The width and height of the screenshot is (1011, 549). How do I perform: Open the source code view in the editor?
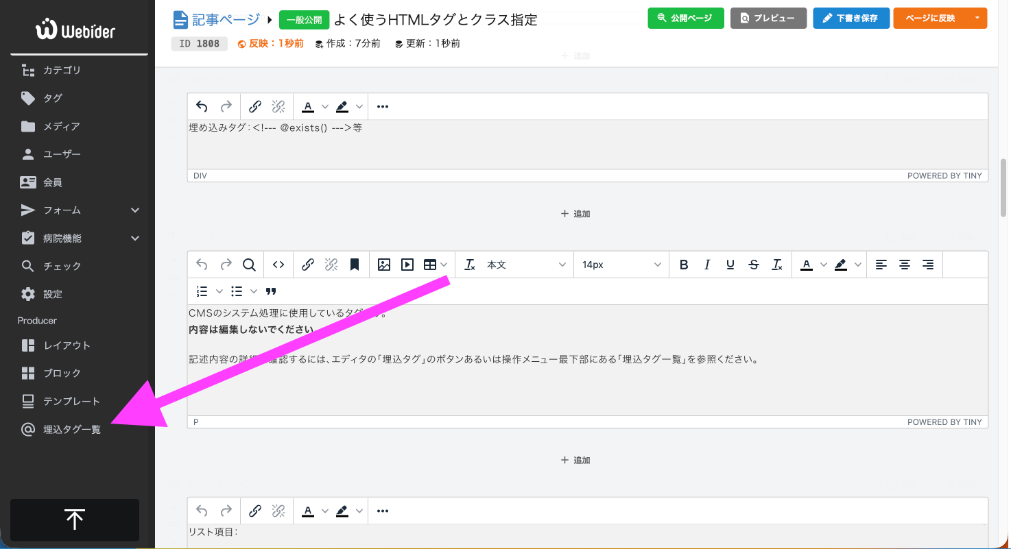(278, 264)
